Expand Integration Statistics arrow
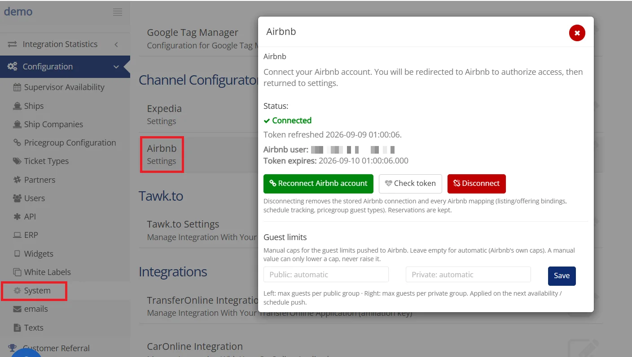Screen dimensions: 632x357 pyautogui.click(x=116, y=44)
